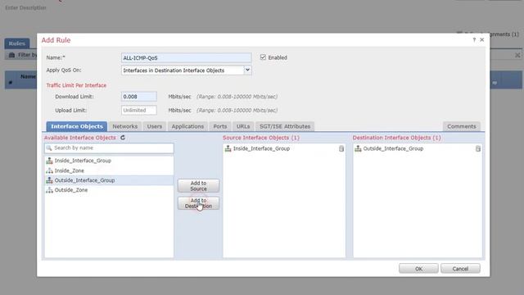The image size is (524, 295).
Task: Click the help question mark icon in Add Rule dialog
Action: (x=474, y=40)
